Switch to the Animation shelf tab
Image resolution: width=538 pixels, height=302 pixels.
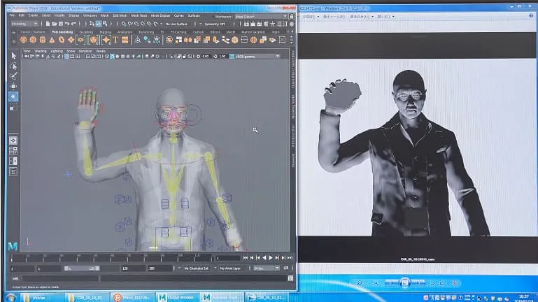click(125, 32)
